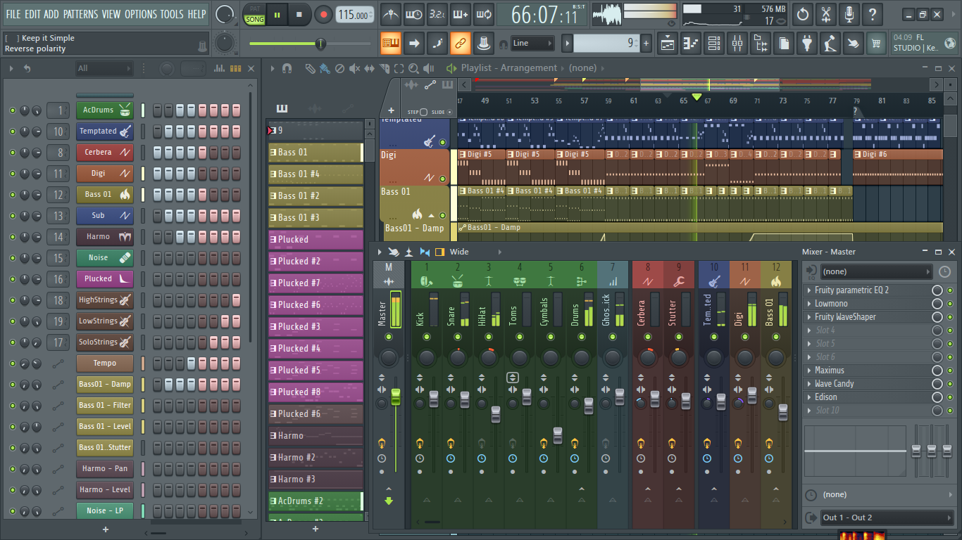Image resolution: width=962 pixels, height=540 pixels.
Task: Select the playlist mute tool
Action: (354, 68)
